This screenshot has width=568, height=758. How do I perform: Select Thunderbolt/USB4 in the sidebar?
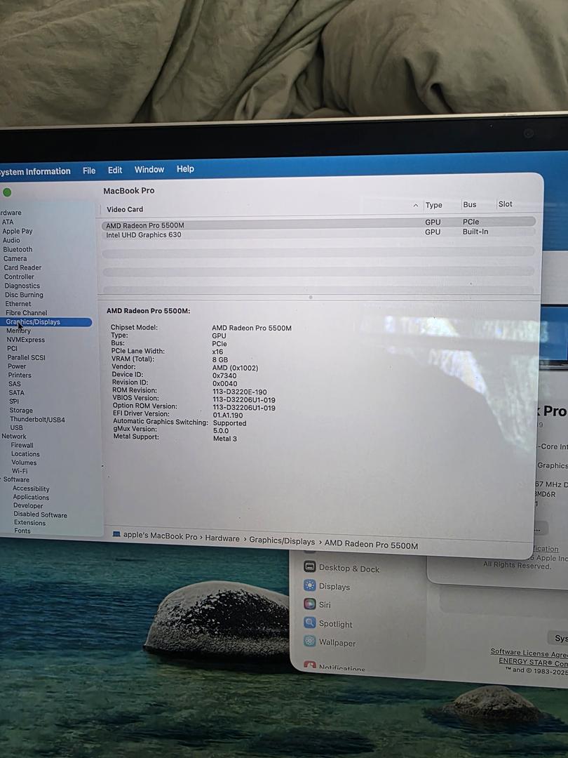coord(37,420)
